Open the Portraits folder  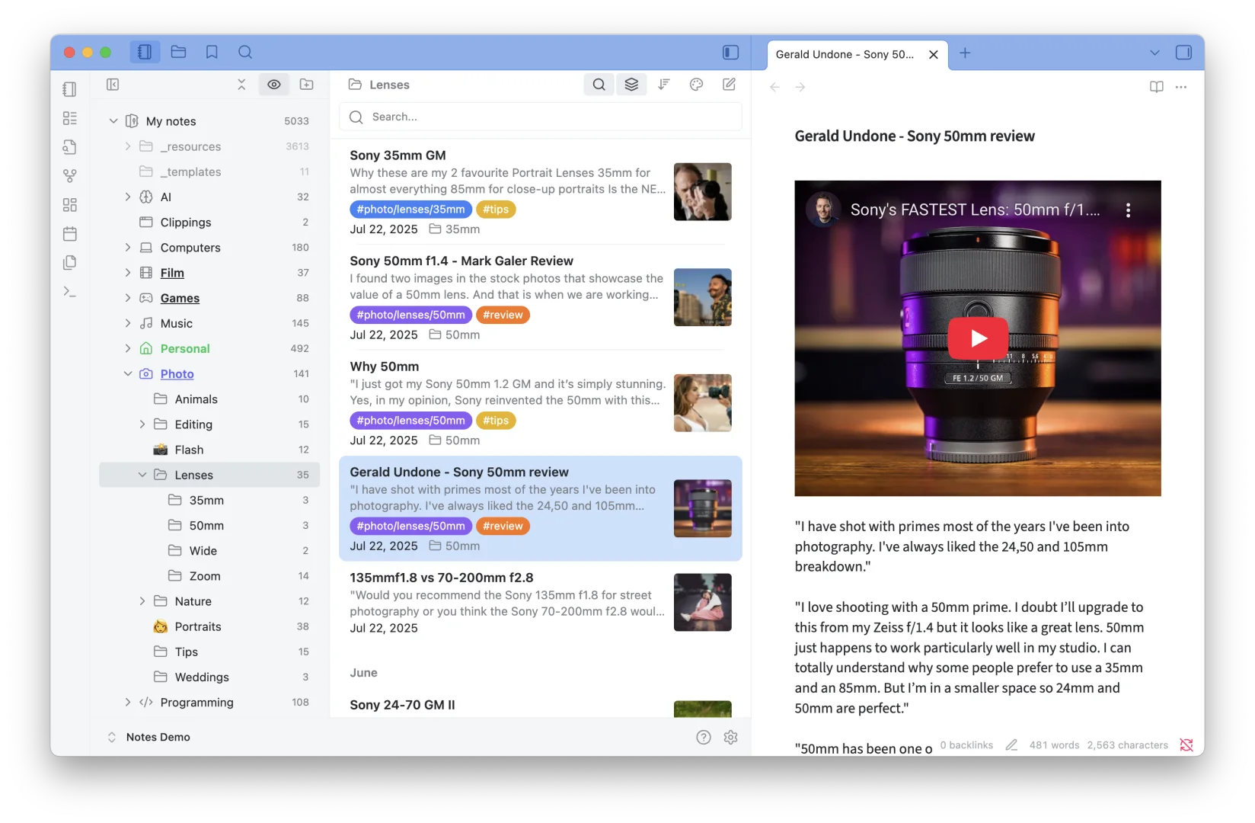click(x=209, y=626)
